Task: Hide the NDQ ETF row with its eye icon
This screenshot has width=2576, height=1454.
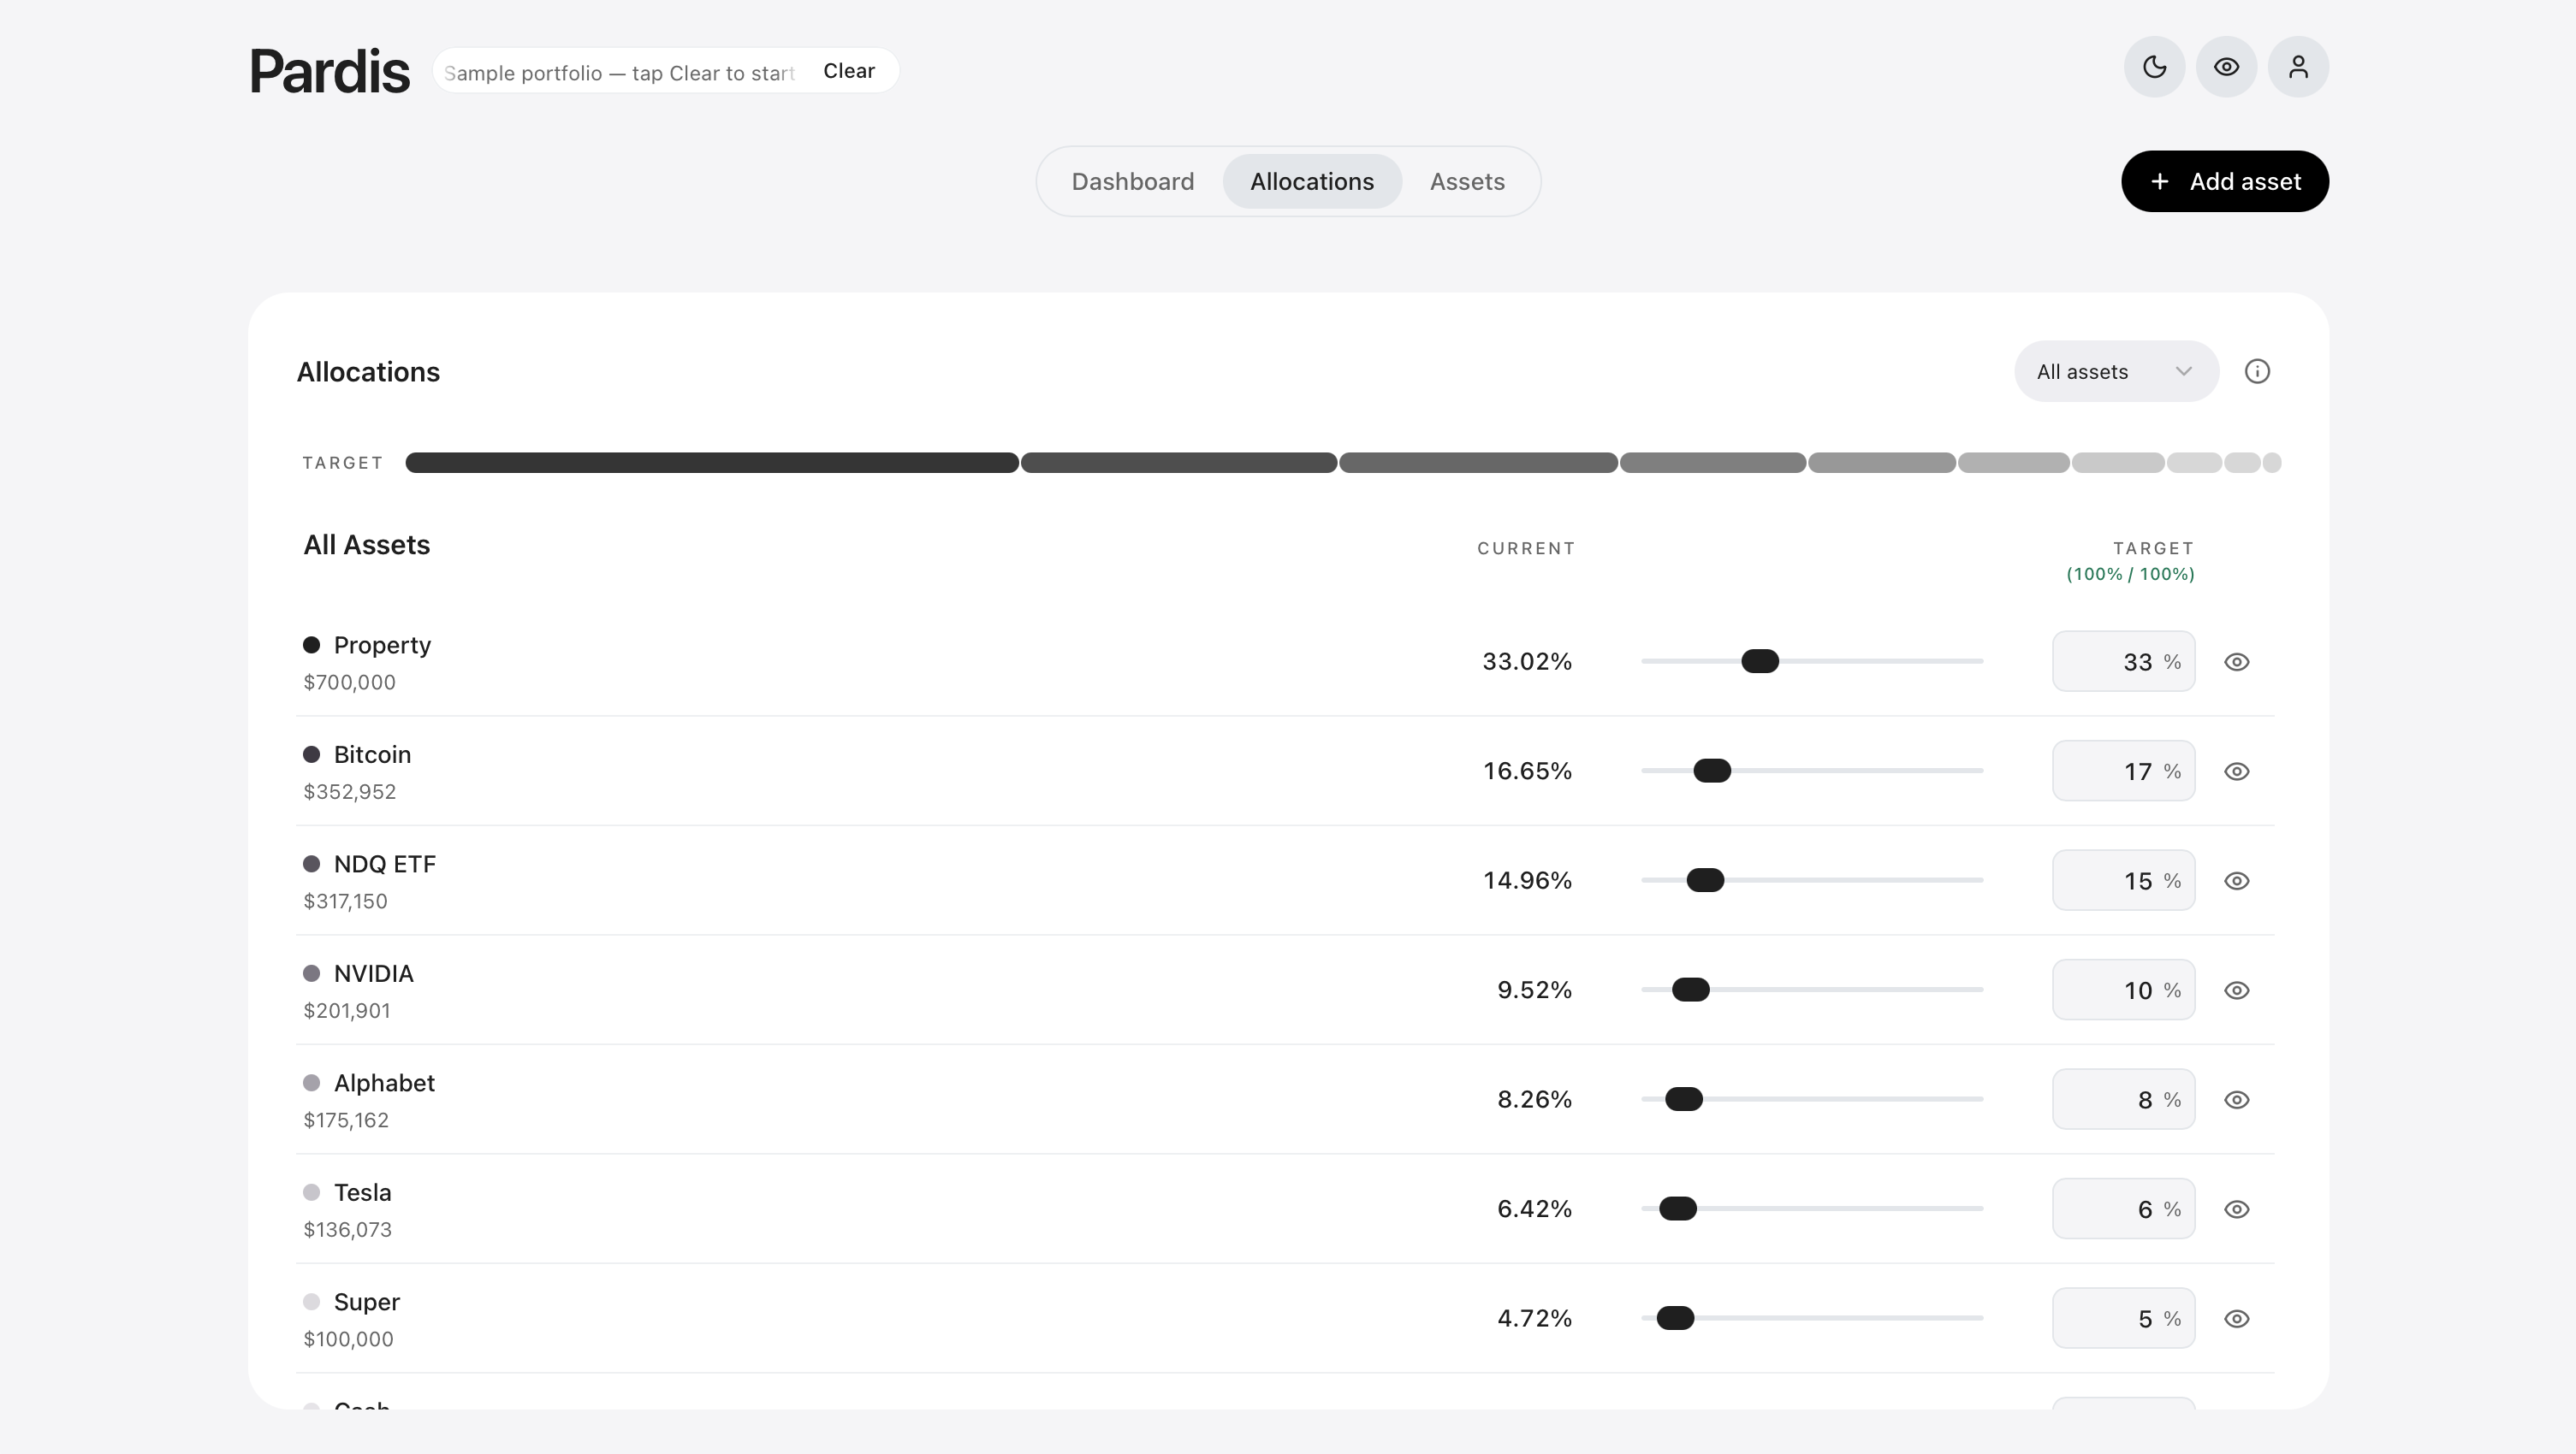Action: point(2237,880)
